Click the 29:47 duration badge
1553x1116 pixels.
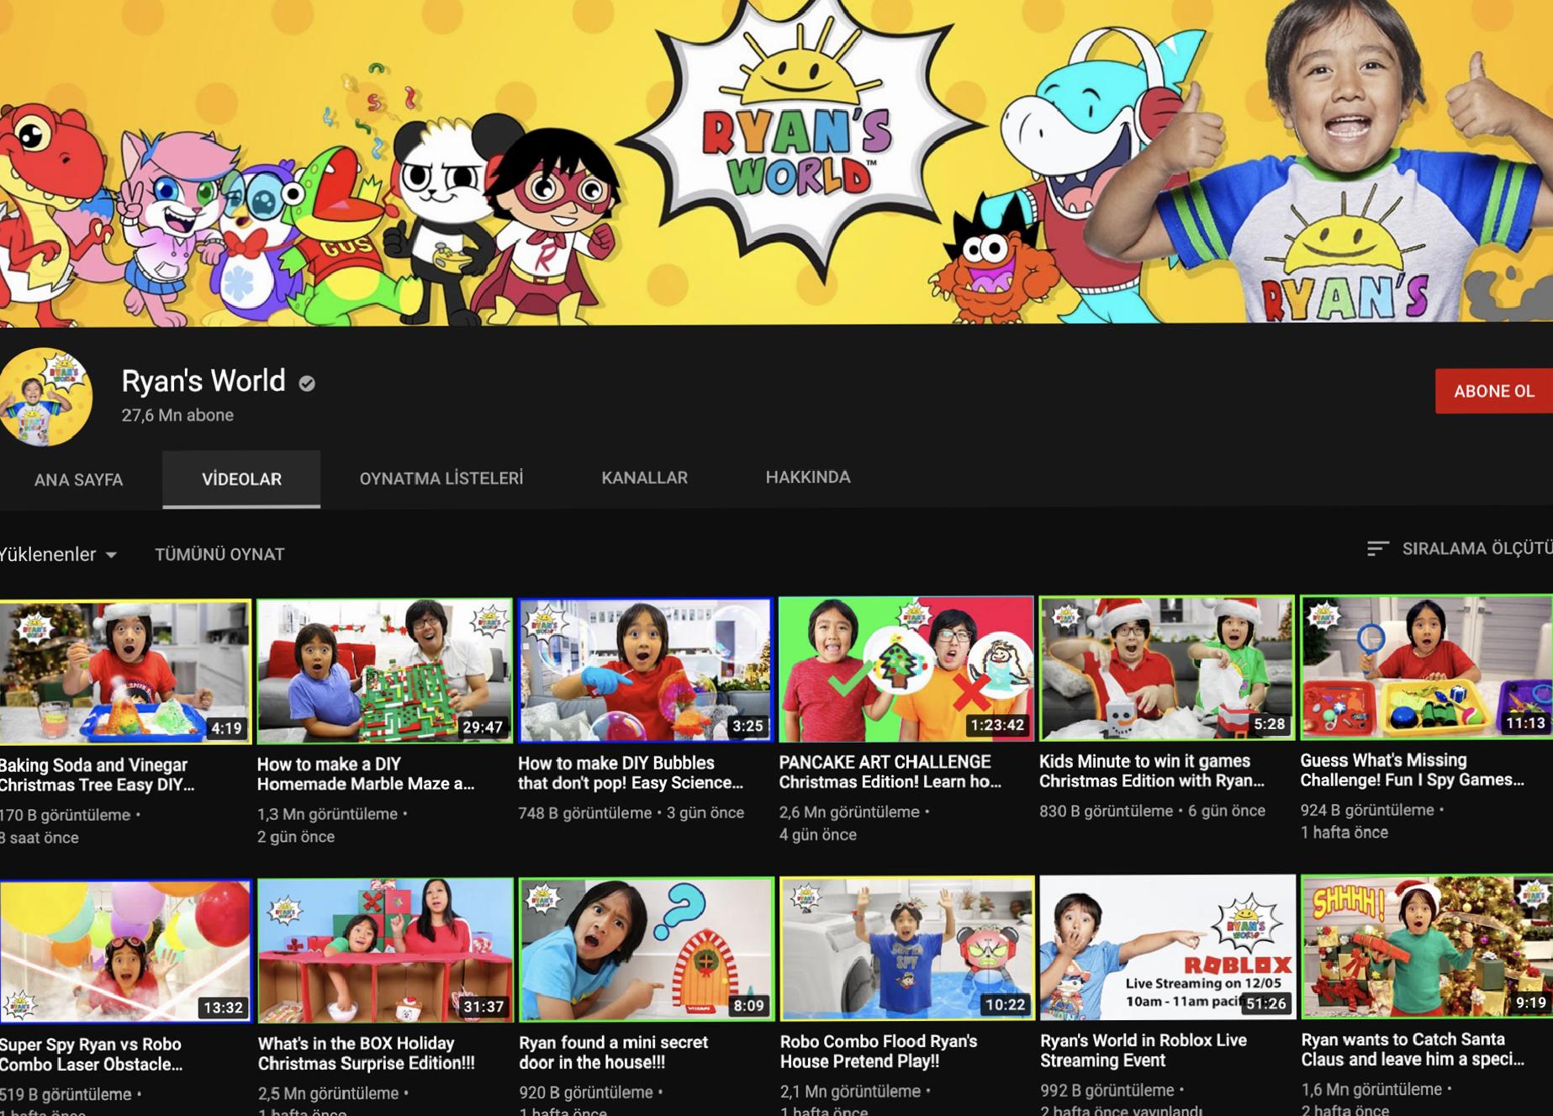click(x=483, y=727)
